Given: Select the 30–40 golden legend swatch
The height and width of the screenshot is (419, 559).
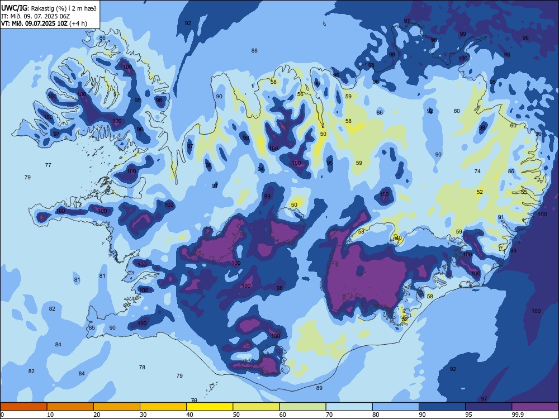Looking at the screenshot, I should coord(163,407).
